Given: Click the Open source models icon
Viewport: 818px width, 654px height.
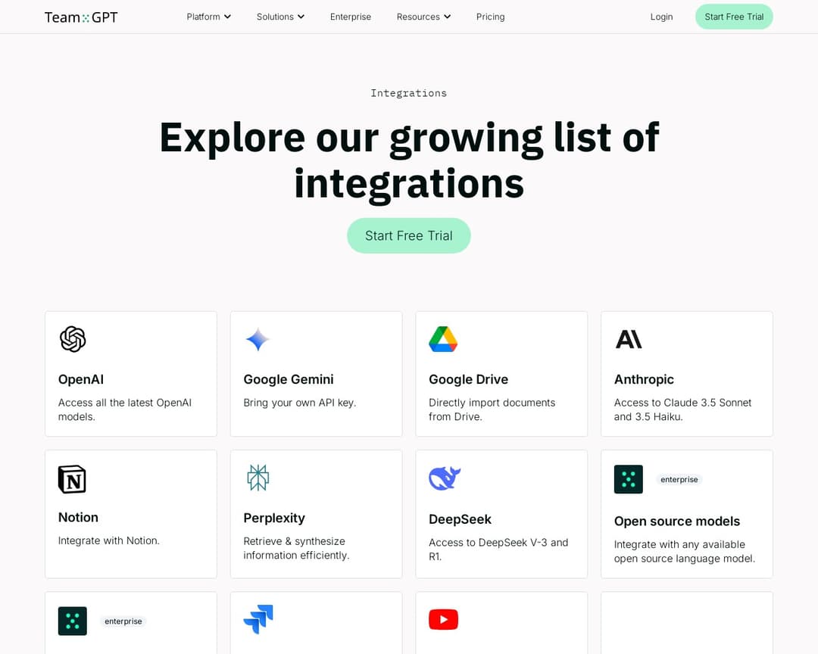Looking at the screenshot, I should click(x=629, y=479).
